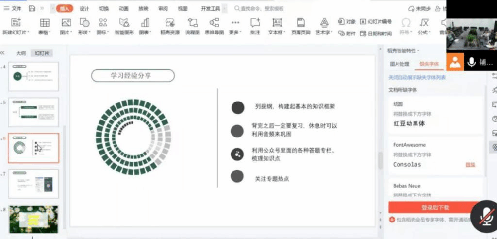Select the daisy flower slide 8 thumbnail
This screenshot has height=239, width=497.
click(x=33, y=219)
